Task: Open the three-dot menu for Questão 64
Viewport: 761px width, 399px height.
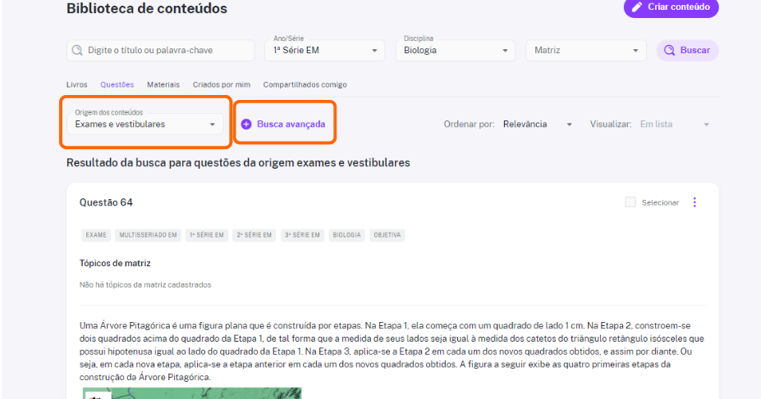Action: [x=695, y=202]
